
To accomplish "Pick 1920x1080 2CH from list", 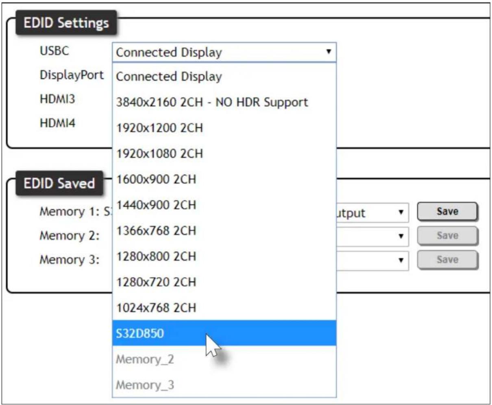I will coord(224,153).
